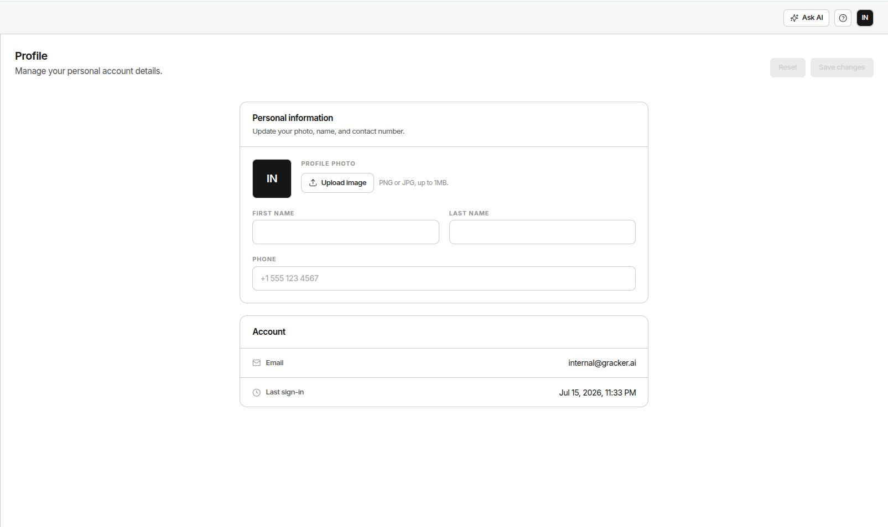Image resolution: width=888 pixels, height=527 pixels.
Task: Click the Last sign-in clock icon
Action: coord(257,392)
